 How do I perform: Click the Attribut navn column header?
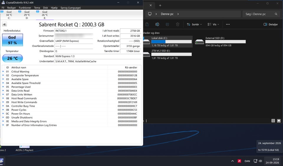(x=59, y=68)
